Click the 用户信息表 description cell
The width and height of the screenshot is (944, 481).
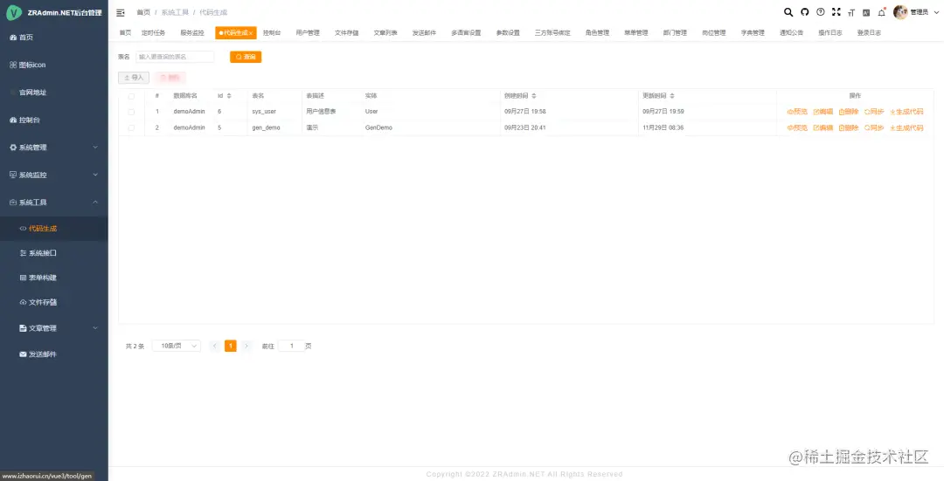click(321, 112)
